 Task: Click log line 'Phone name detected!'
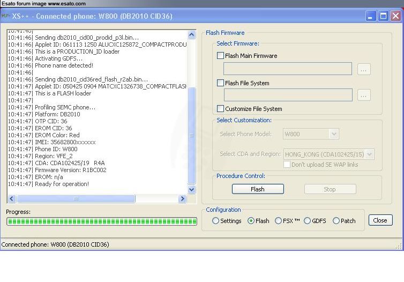(x=64, y=65)
